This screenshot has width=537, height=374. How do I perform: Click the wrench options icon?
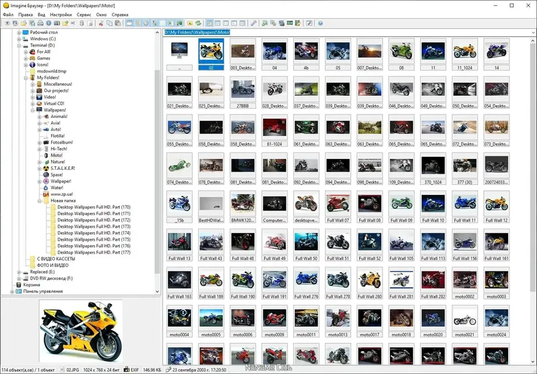pyautogui.click(x=254, y=23)
